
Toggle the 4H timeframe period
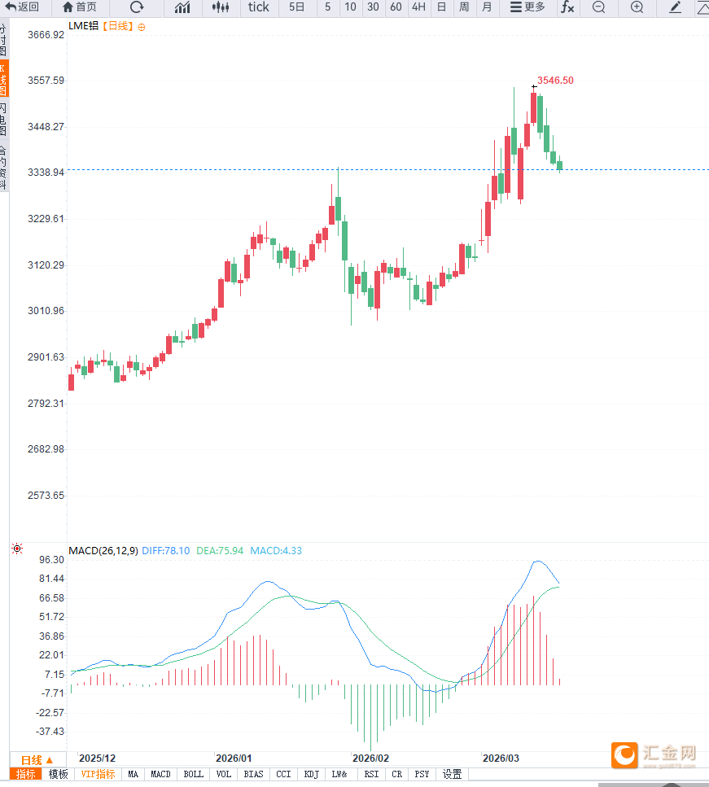418,7
